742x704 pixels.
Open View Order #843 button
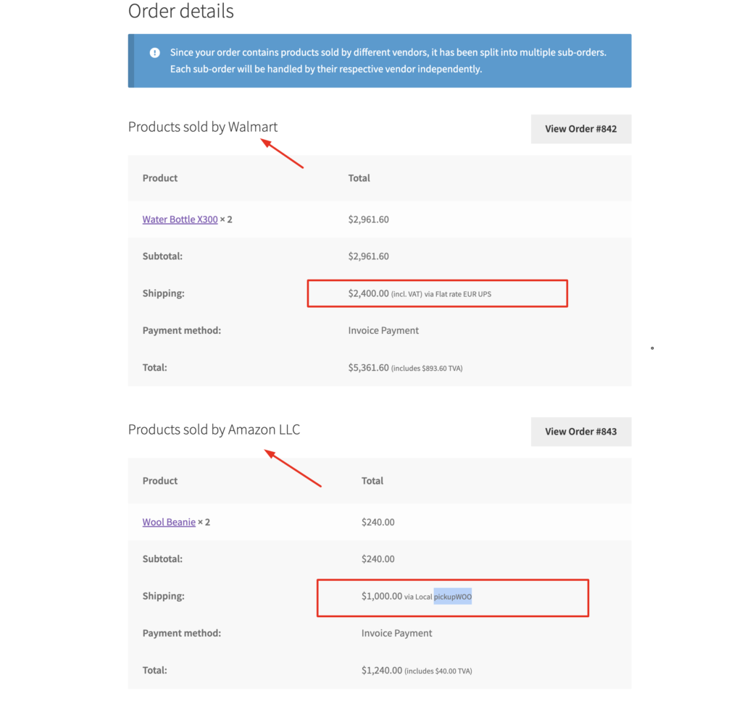(580, 432)
